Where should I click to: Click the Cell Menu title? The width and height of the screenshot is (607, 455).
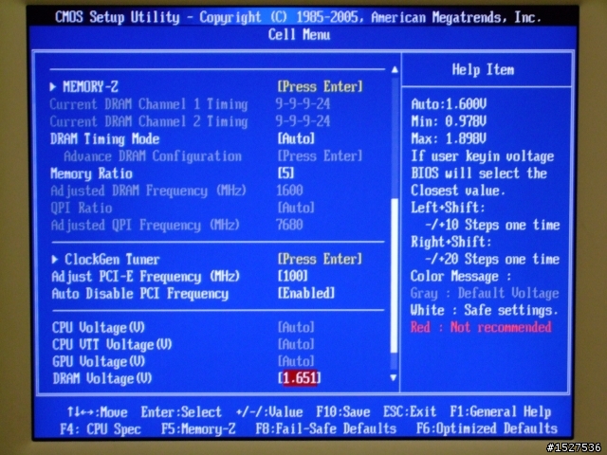coord(300,35)
